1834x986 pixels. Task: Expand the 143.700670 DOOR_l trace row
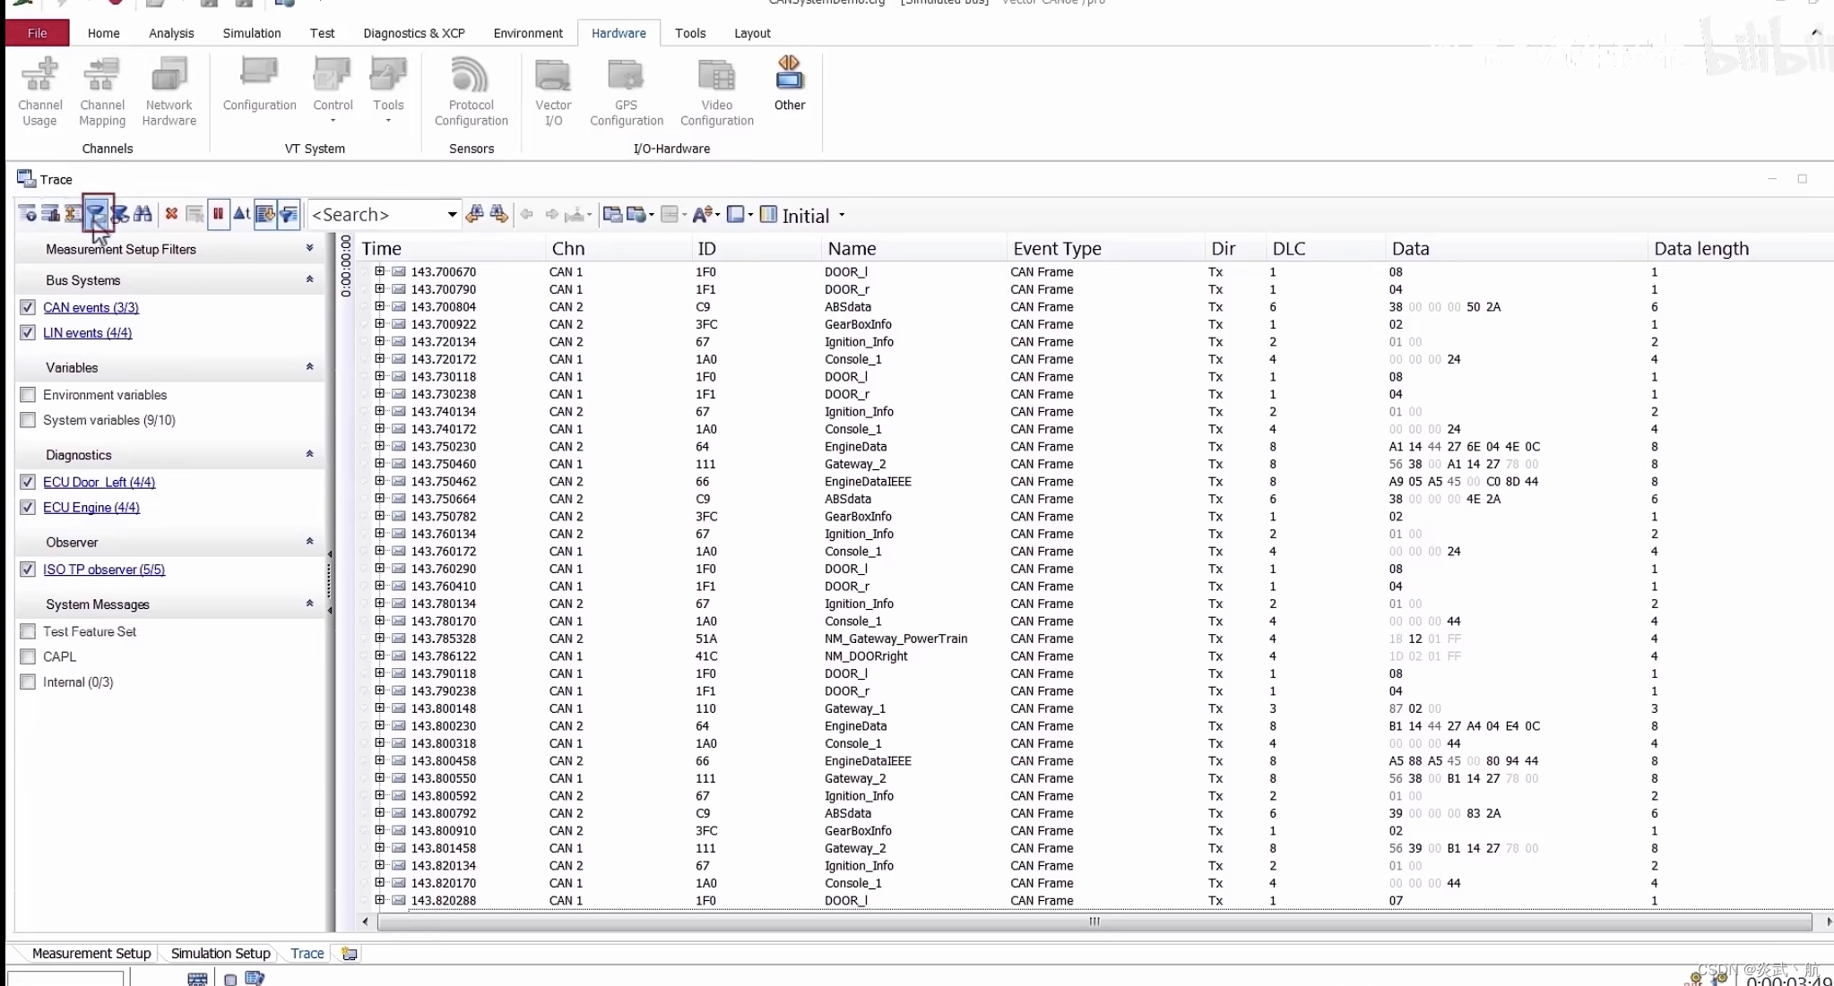379,271
